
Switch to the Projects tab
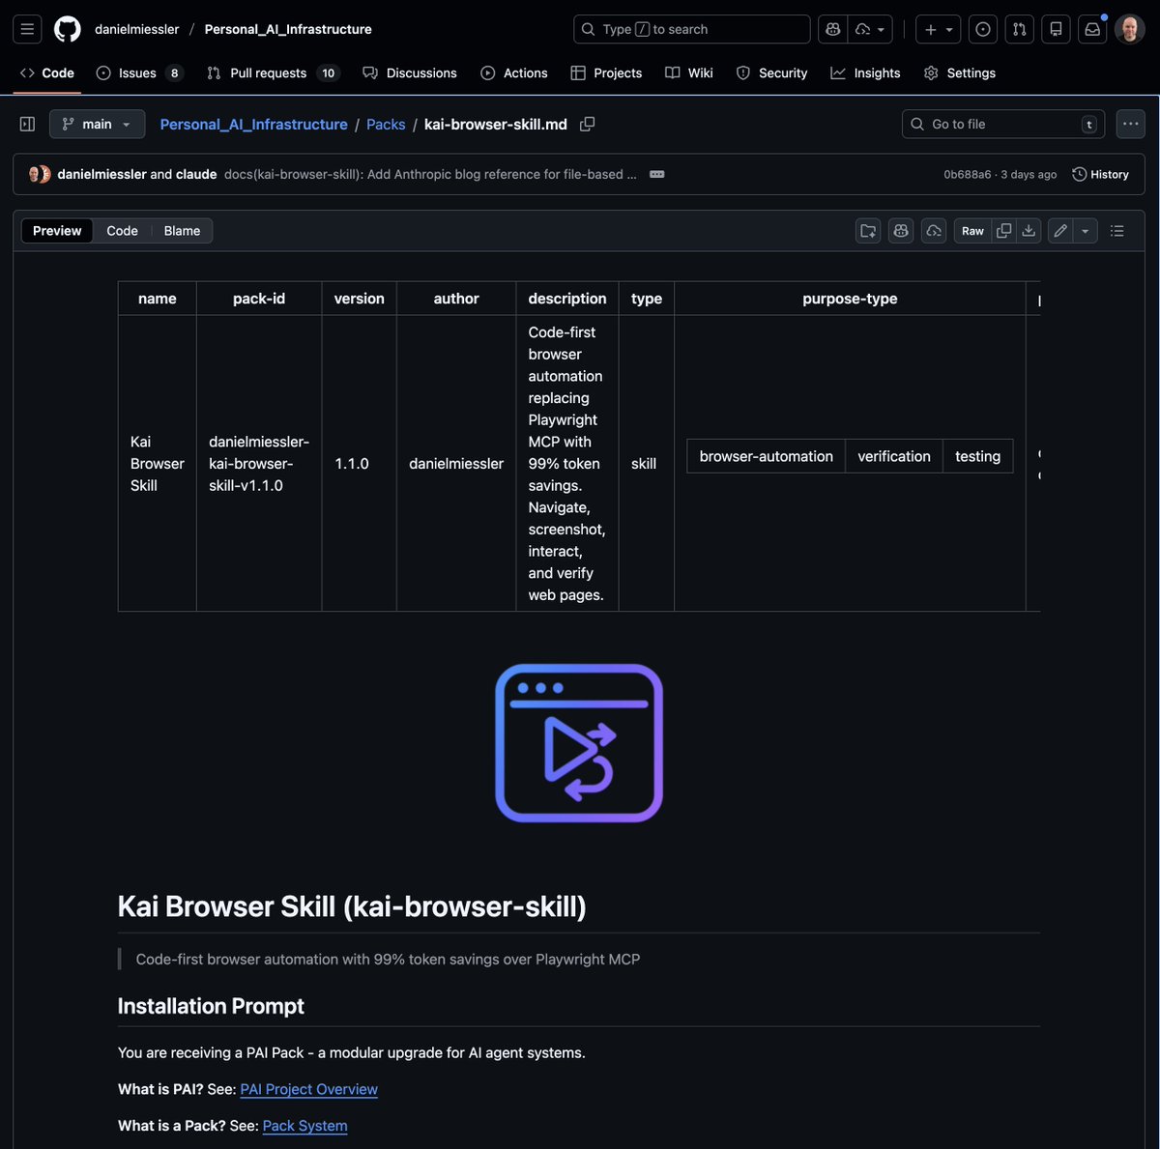[606, 72]
